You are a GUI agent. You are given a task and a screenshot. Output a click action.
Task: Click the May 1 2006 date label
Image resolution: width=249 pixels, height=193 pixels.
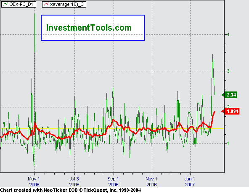[x=34, y=182]
